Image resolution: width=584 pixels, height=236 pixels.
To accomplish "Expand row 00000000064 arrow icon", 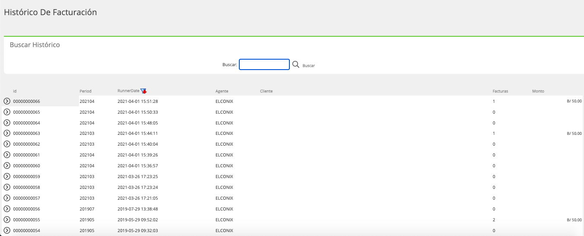I will 7,123.
